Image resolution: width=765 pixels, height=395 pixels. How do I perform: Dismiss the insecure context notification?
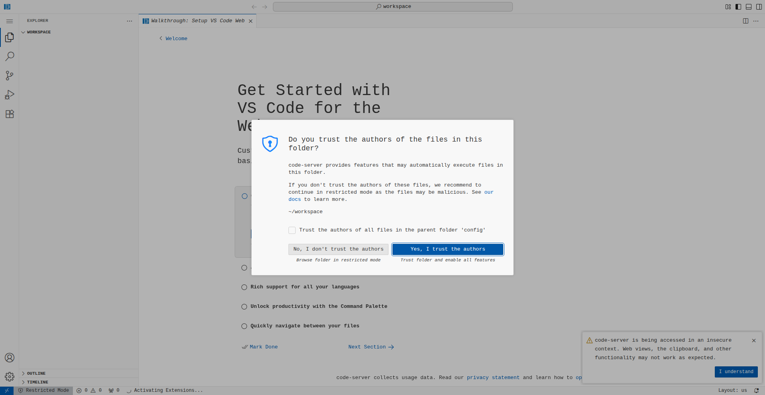click(x=754, y=341)
